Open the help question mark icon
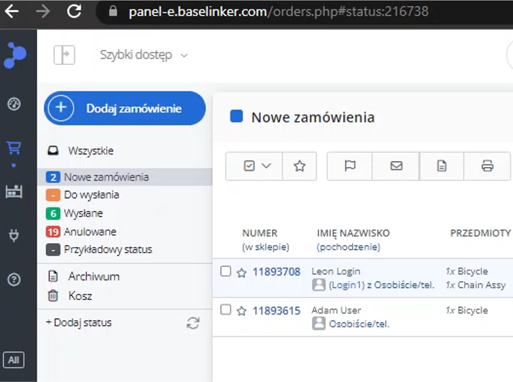The height and width of the screenshot is (382, 513). click(14, 280)
